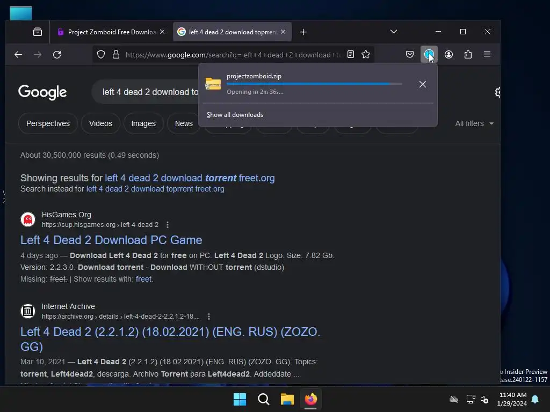This screenshot has width=550, height=412.
Task: Click the OneDrive cloud tray icon
Action: 454,399
